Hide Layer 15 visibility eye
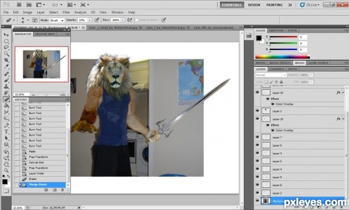Image resolution: width=349 pixels, height=210 pixels. coord(257,92)
